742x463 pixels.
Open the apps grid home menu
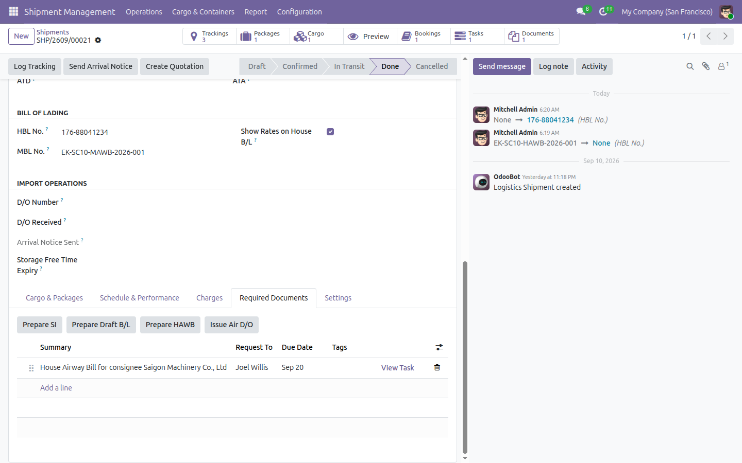13,11
